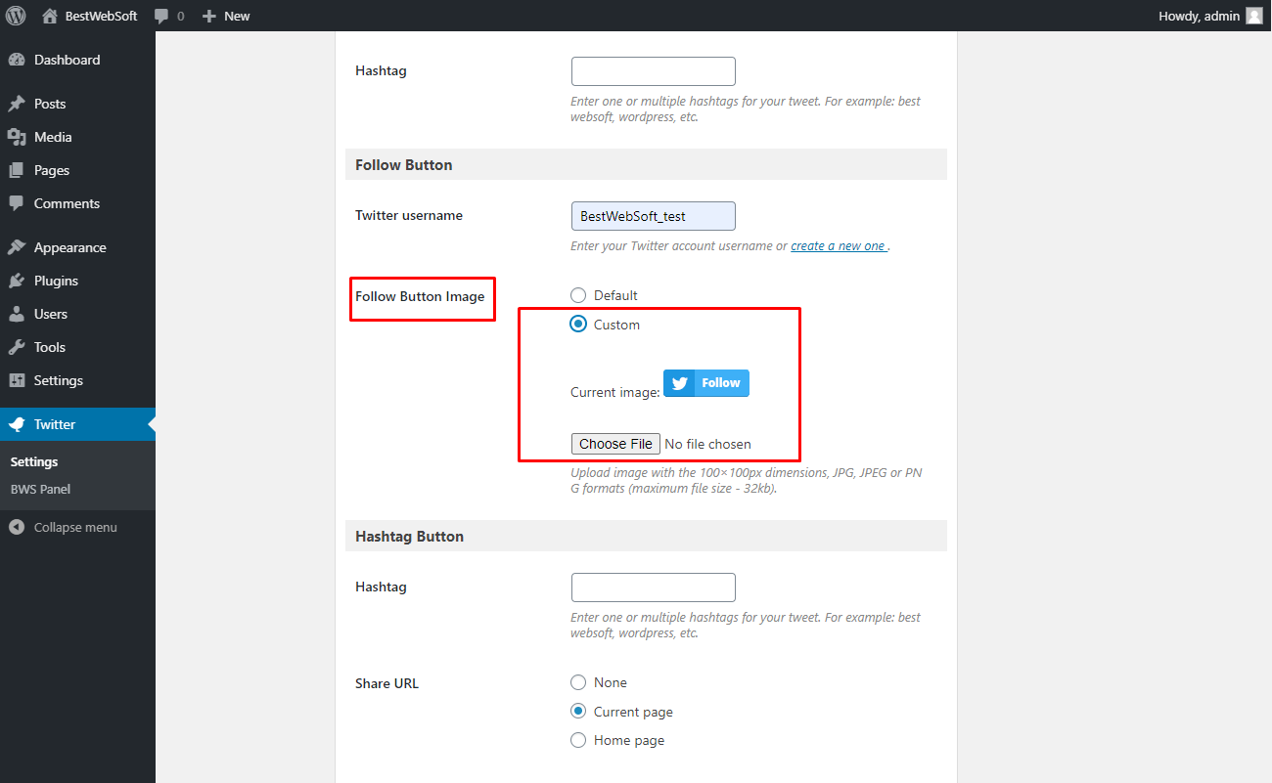Click the Settings sliders icon
The height and width of the screenshot is (783, 1272).
tap(17, 380)
